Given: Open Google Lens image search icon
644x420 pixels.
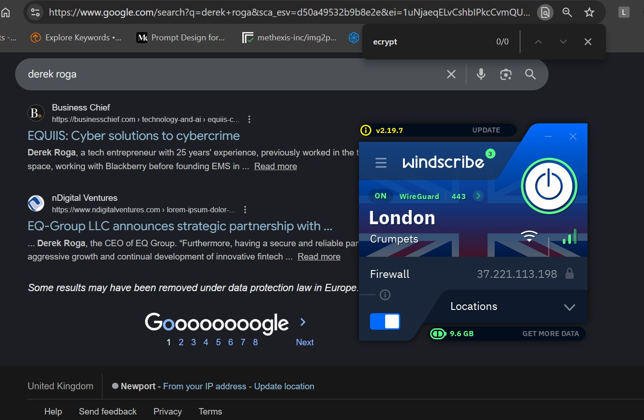Looking at the screenshot, I should point(506,74).
